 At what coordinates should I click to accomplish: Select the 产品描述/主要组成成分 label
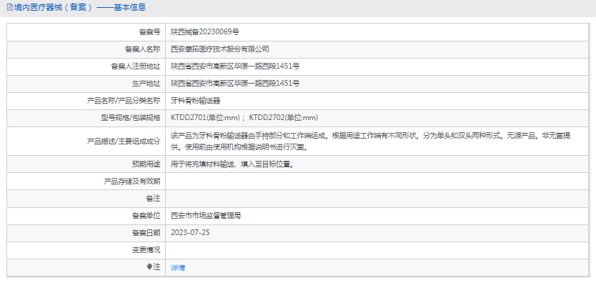click(x=124, y=141)
